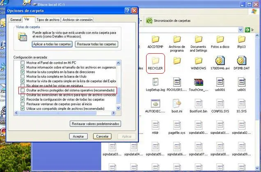
Task: Open the Fotos a disco folder
Action: point(220,39)
